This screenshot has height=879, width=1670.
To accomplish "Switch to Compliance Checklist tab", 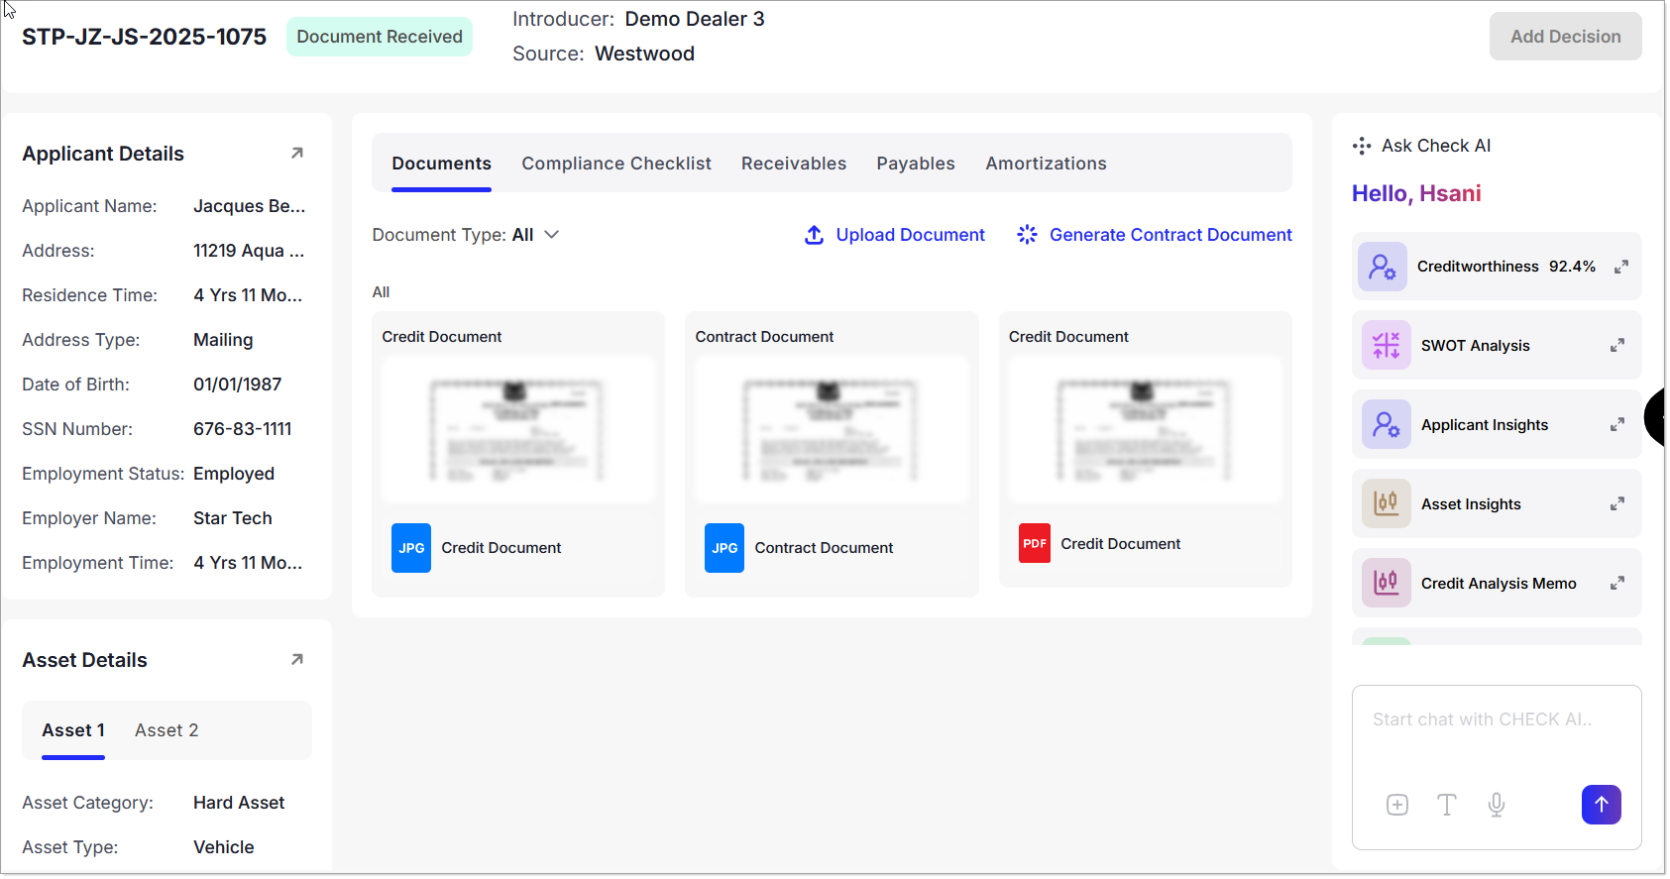I will click(x=616, y=164).
